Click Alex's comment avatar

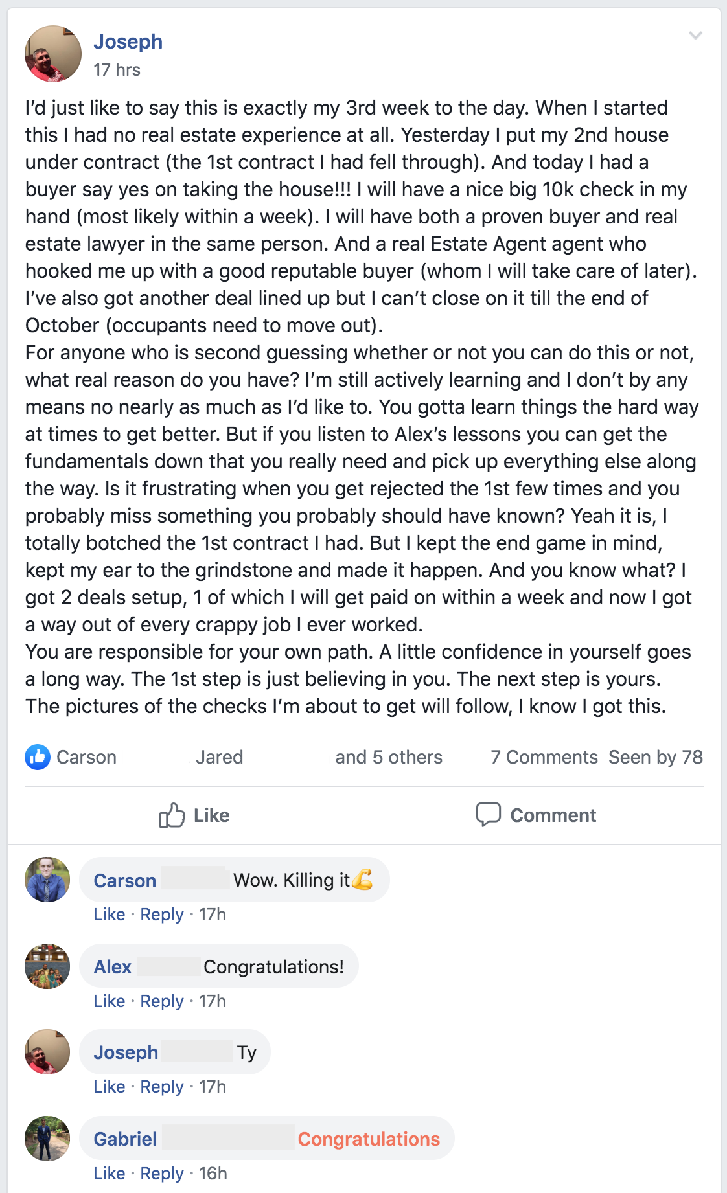pyautogui.click(x=47, y=966)
